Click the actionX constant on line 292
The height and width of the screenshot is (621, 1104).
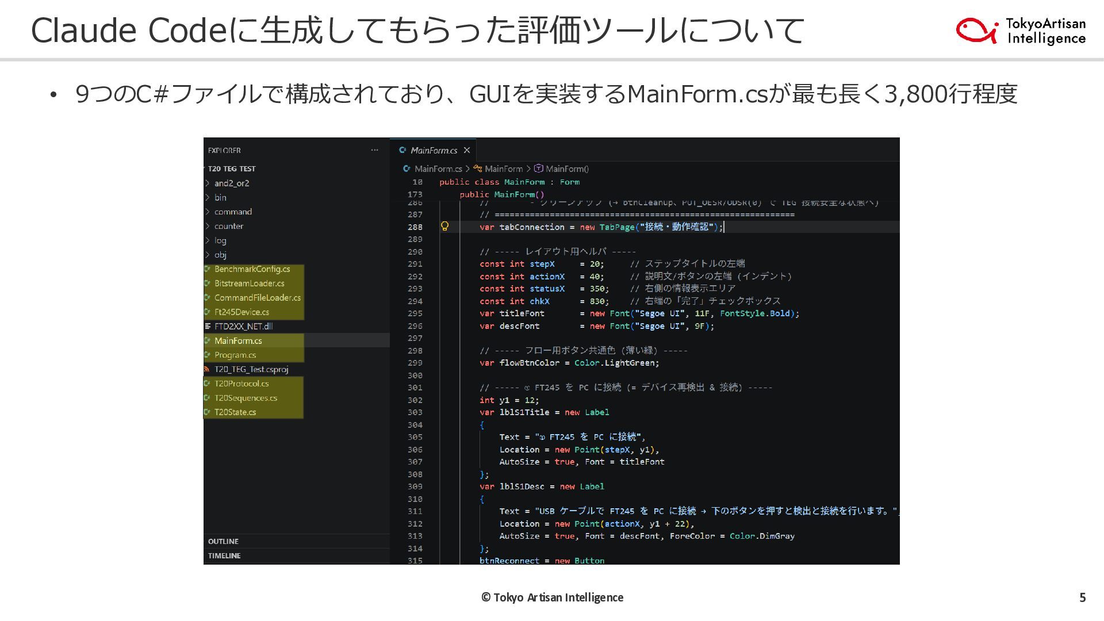547,277
